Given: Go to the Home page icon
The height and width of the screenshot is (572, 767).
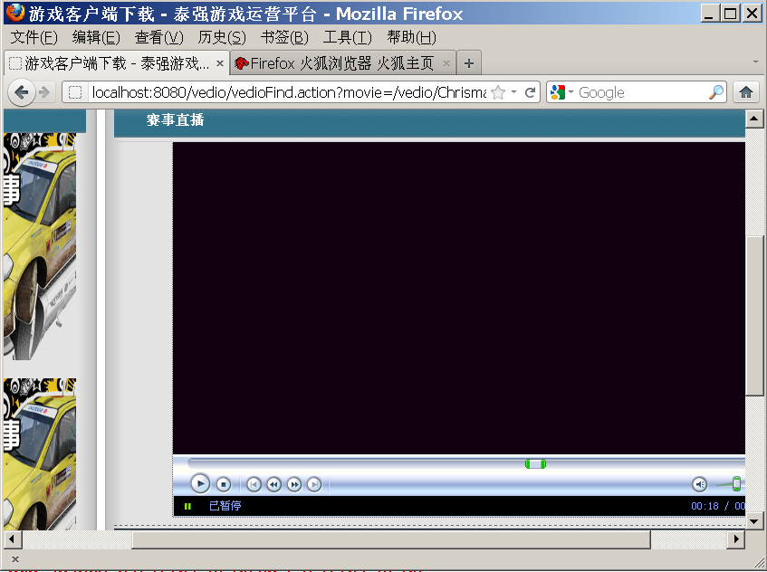Looking at the screenshot, I should [746, 92].
